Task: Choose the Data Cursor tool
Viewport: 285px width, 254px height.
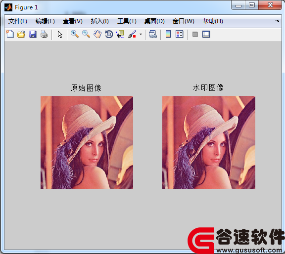Action: click(x=120, y=34)
